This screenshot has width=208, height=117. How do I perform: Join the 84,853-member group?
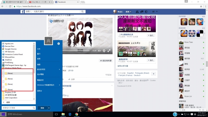pos(151,36)
